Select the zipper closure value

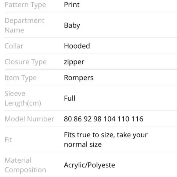coord(74,62)
